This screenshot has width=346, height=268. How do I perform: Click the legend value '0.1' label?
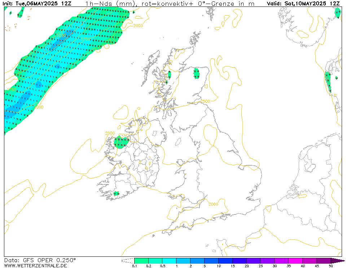point(134,266)
